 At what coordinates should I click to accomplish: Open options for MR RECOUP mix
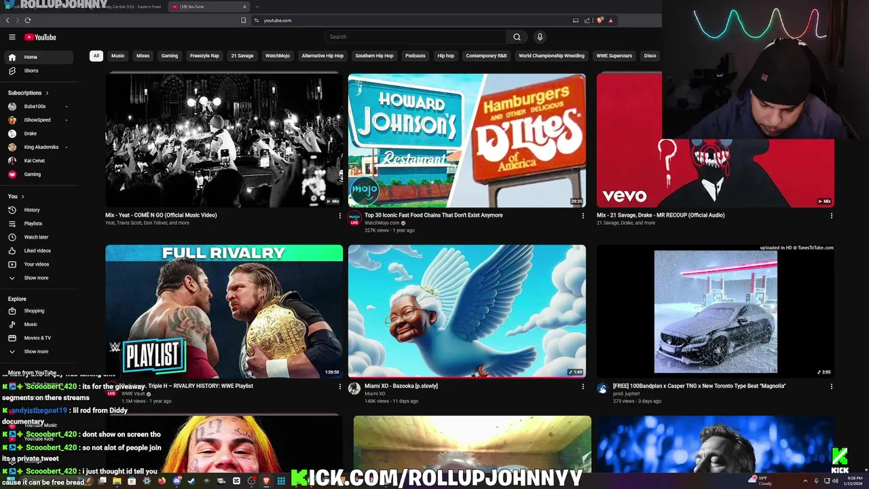tap(831, 216)
